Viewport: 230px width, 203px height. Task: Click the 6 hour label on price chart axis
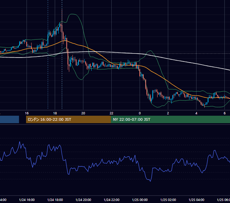(x=225, y=113)
